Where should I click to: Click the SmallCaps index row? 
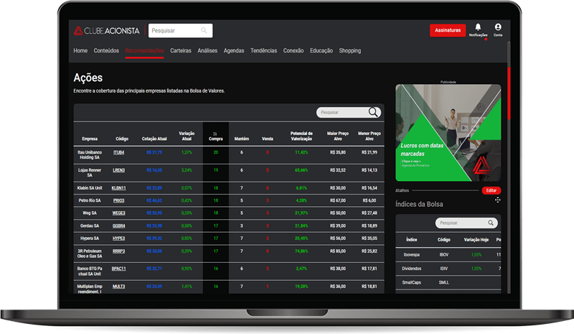coord(448,282)
